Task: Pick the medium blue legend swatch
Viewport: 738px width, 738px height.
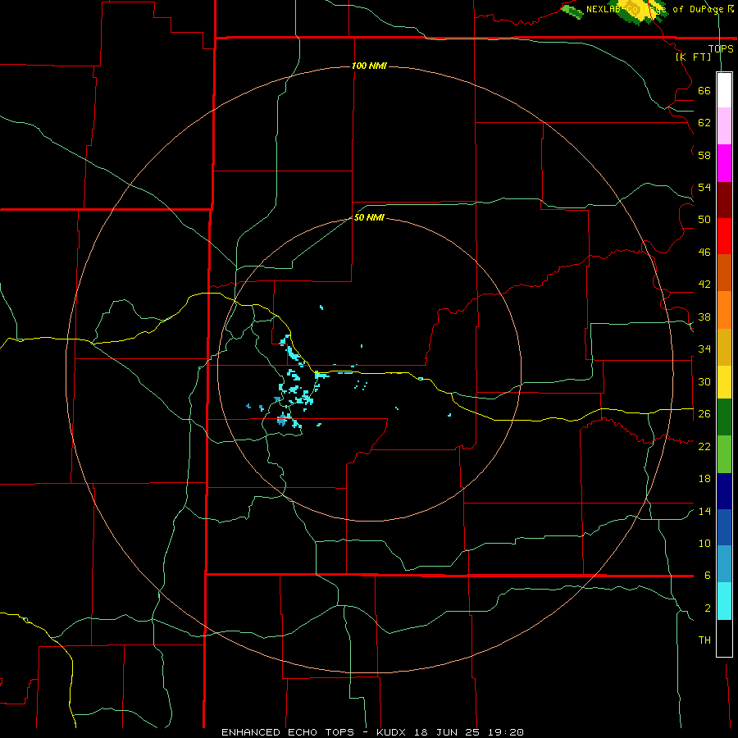Action: tap(724, 527)
